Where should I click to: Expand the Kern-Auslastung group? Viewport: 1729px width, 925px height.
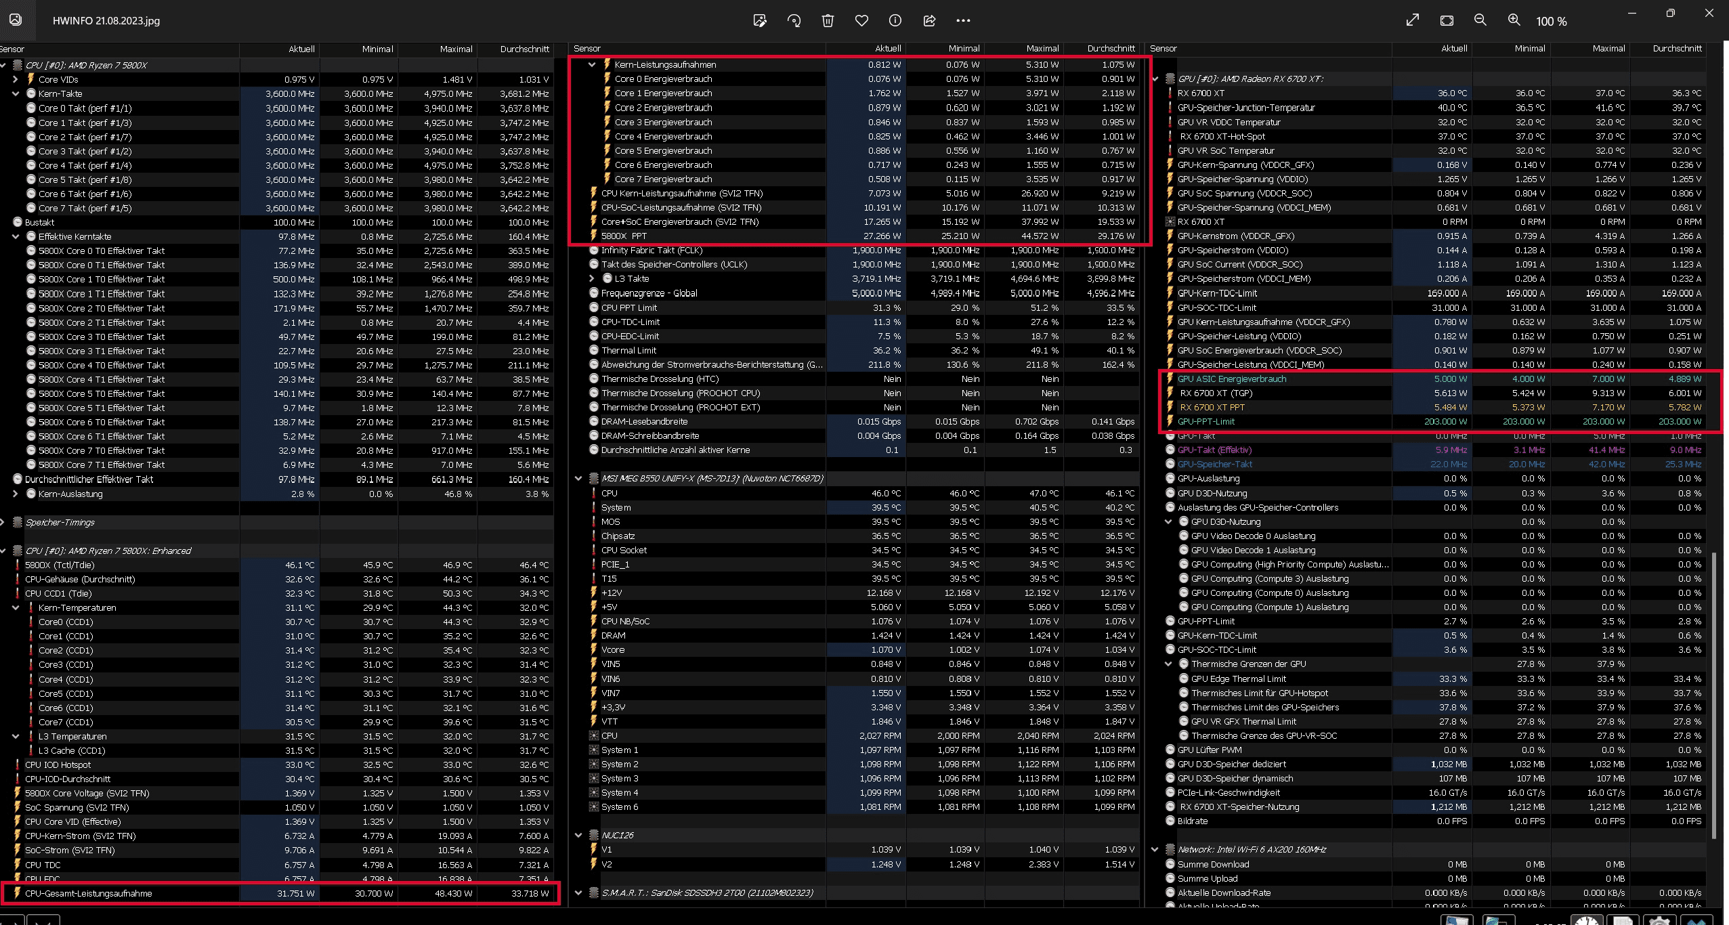coord(16,494)
